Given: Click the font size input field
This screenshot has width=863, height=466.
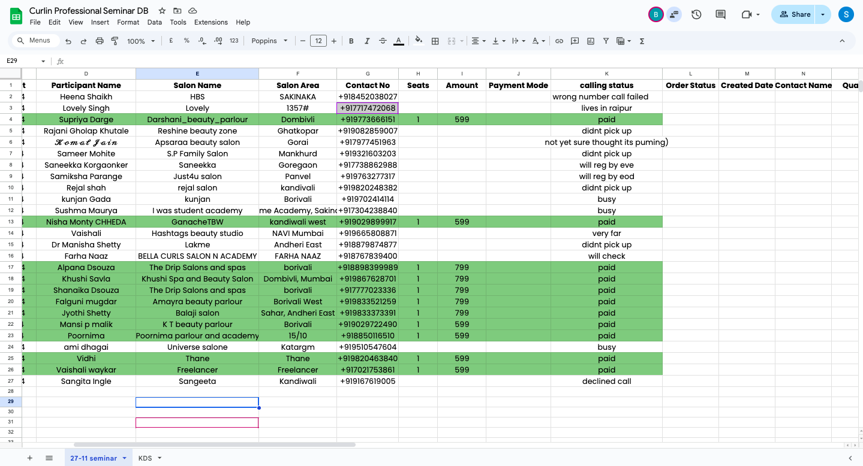Looking at the screenshot, I should (x=318, y=41).
